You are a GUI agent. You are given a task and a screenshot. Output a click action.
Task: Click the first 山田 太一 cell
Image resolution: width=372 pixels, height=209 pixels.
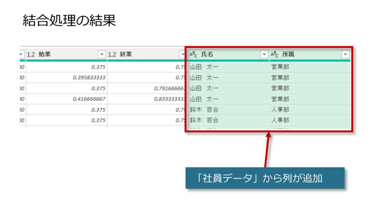coord(204,67)
